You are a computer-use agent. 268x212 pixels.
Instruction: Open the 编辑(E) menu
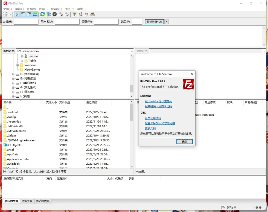coord(19,9)
